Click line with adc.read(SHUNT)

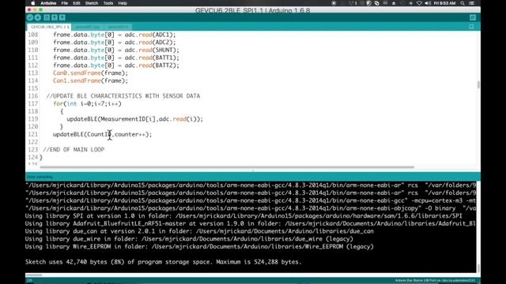[116, 50]
